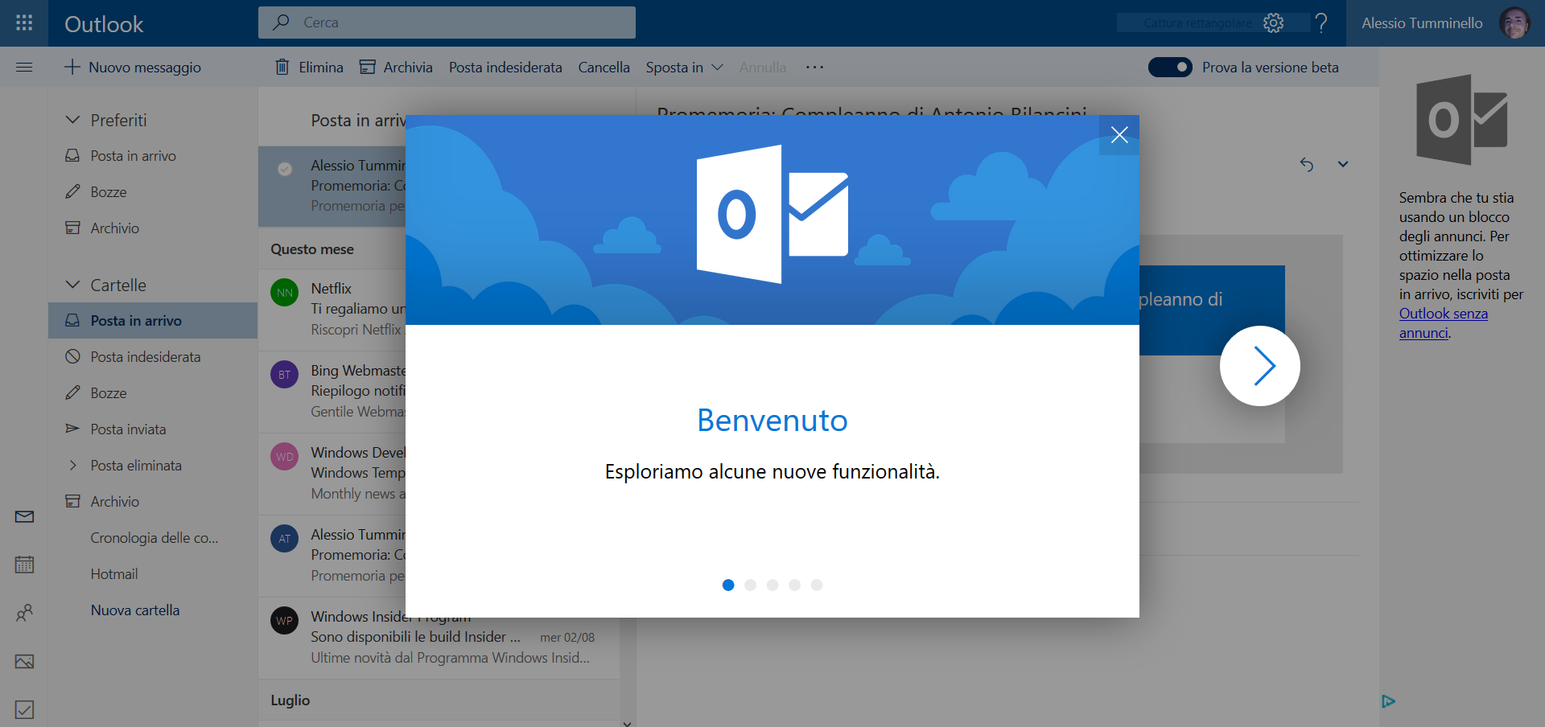1545x727 pixels.
Task: Select first welcome carousel dot
Action: click(728, 585)
